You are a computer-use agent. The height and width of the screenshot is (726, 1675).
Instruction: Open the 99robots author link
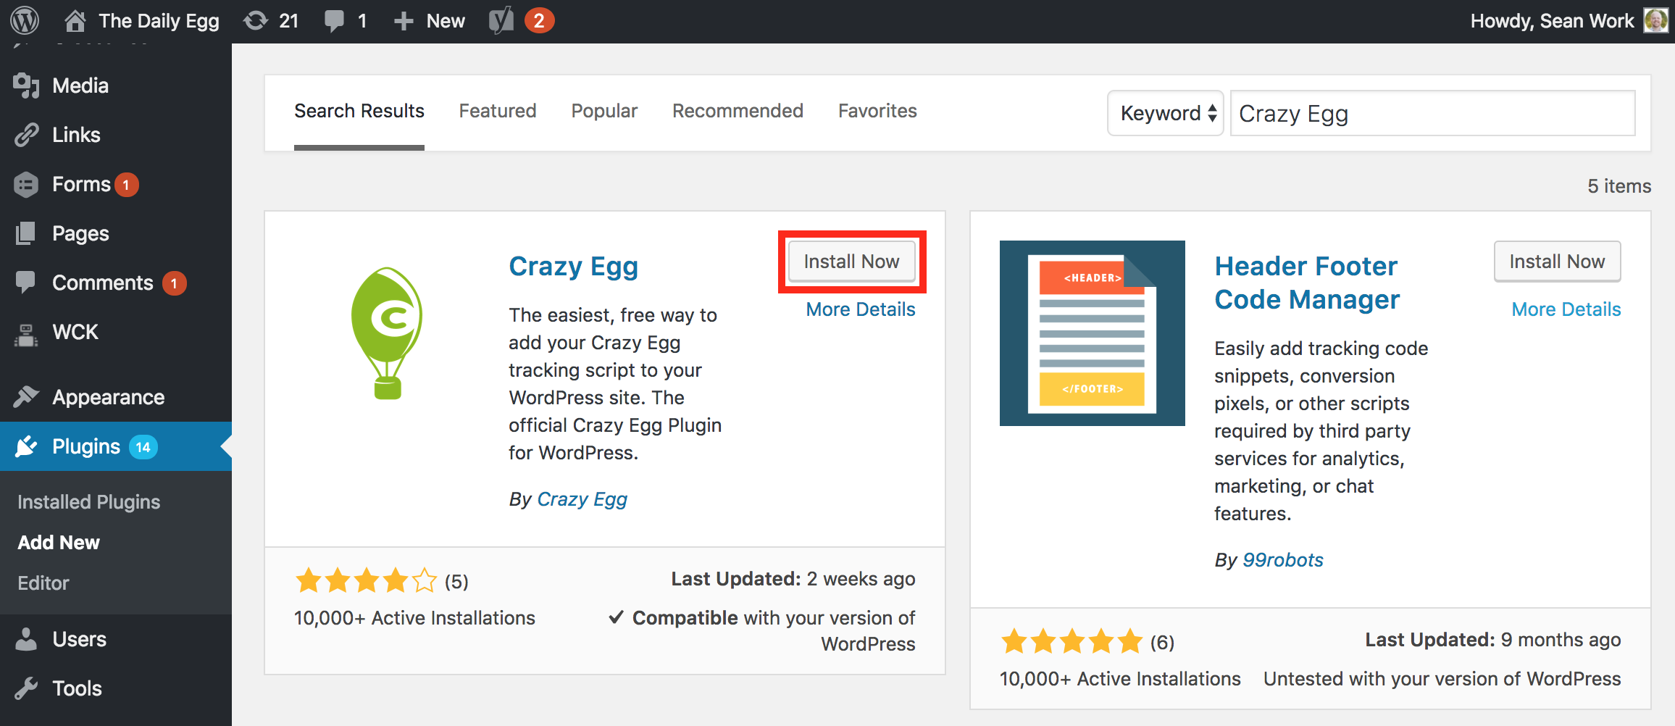tap(1283, 560)
